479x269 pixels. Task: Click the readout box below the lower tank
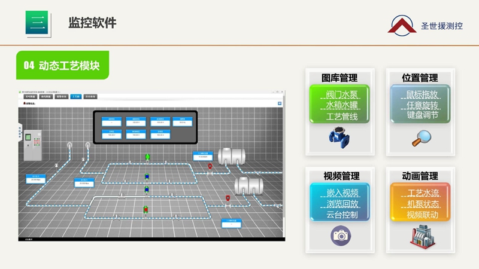(x=231, y=223)
